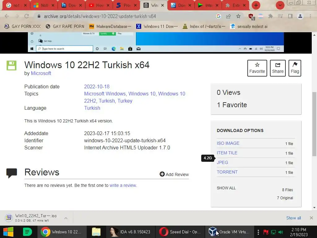Click the page scrollbar down arrow
The height and width of the screenshot is (238, 317).
[315, 207]
